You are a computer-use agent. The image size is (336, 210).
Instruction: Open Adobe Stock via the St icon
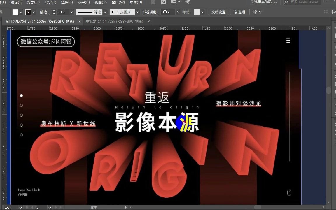coord(163,2)
